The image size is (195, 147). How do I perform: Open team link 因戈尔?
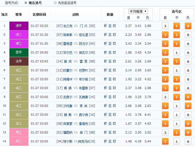[83, 44]
